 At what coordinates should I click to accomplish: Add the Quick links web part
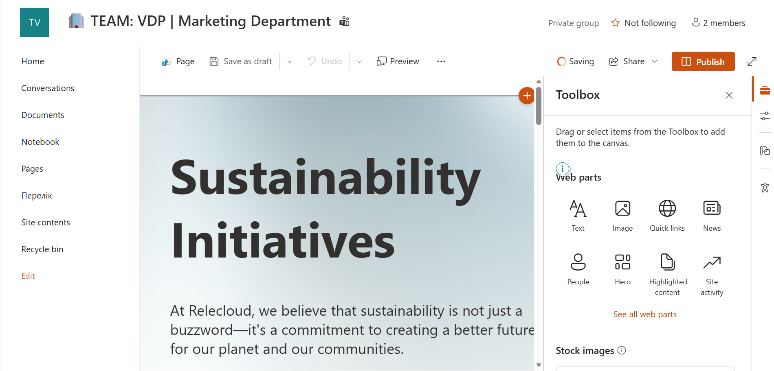[667, 216]
